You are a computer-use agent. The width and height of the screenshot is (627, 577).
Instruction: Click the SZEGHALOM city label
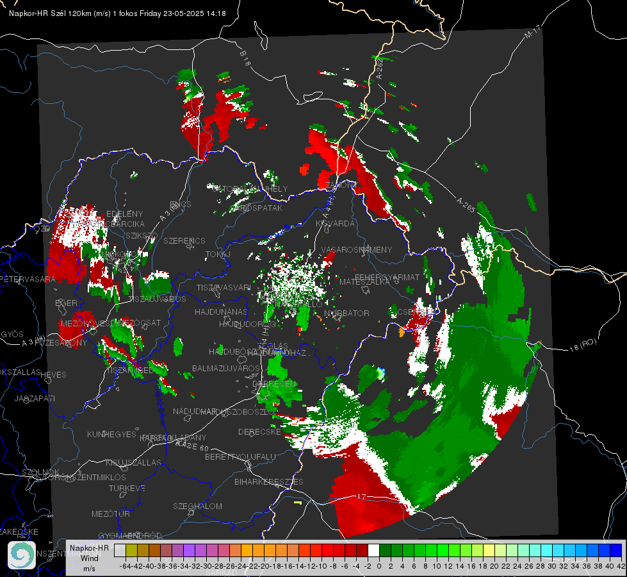(x=197, y=506)
